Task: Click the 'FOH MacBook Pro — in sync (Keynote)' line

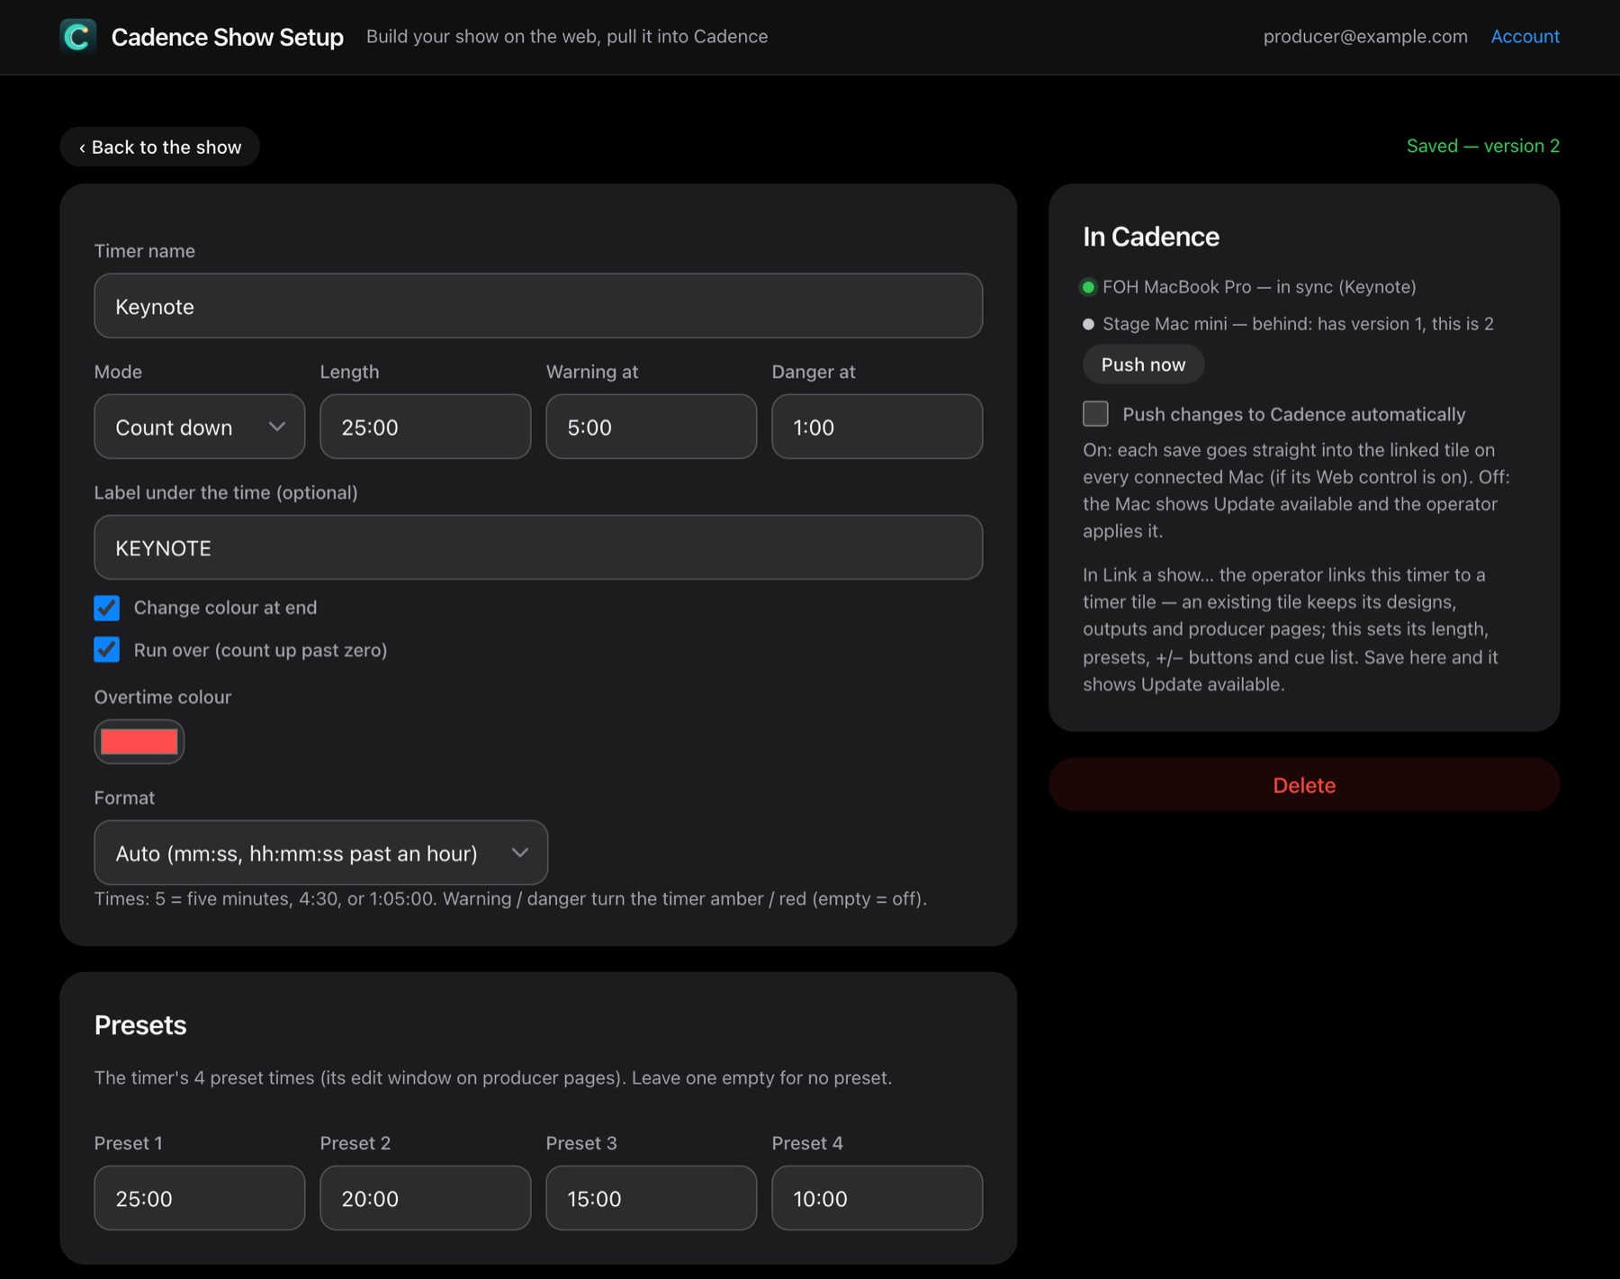Action: pyautogui.click(x=1259, y=287)
